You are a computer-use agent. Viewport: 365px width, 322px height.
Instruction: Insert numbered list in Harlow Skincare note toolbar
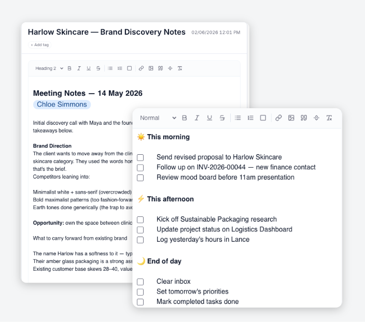120,68
